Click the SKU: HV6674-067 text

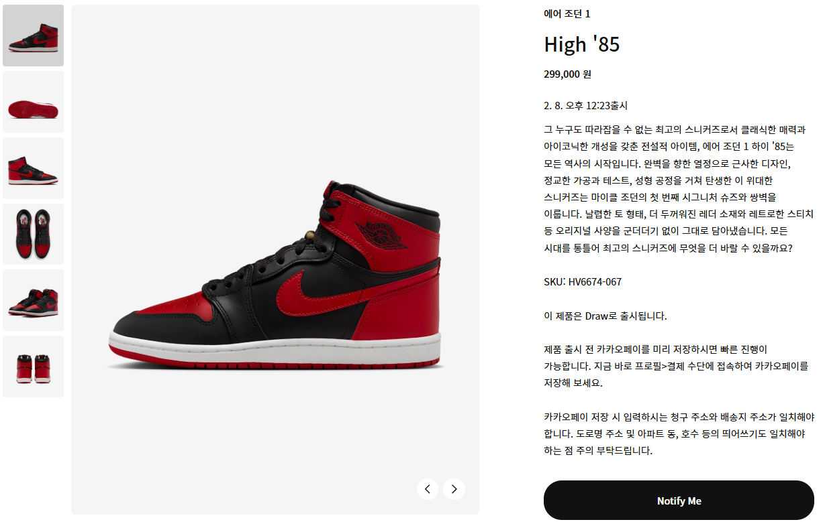coord(583,282)
